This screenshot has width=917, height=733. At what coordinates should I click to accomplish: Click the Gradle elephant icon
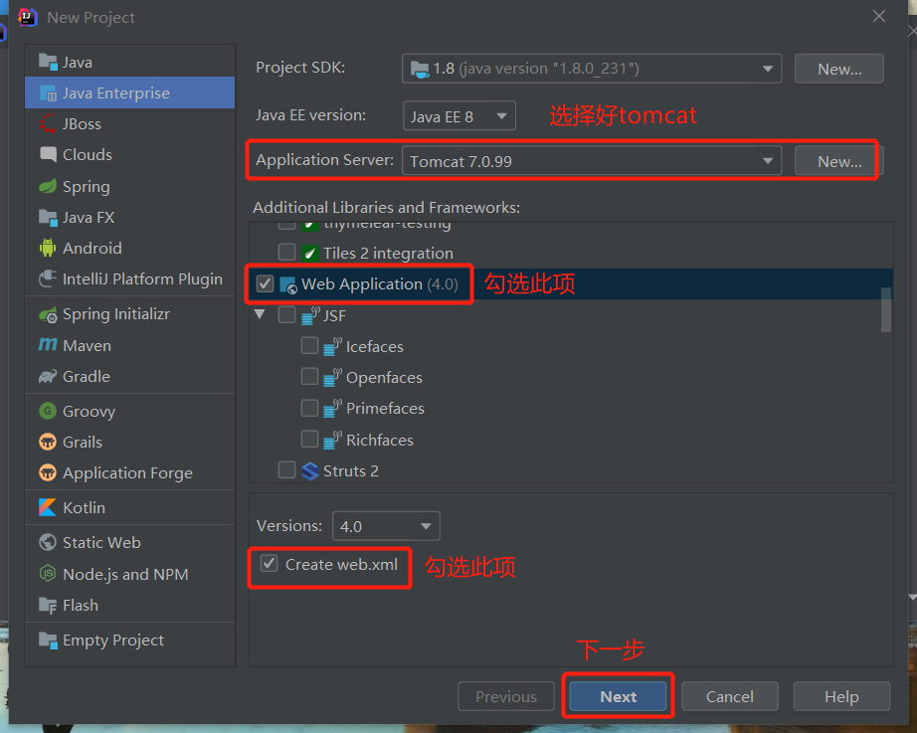click(x=48, y=376)
